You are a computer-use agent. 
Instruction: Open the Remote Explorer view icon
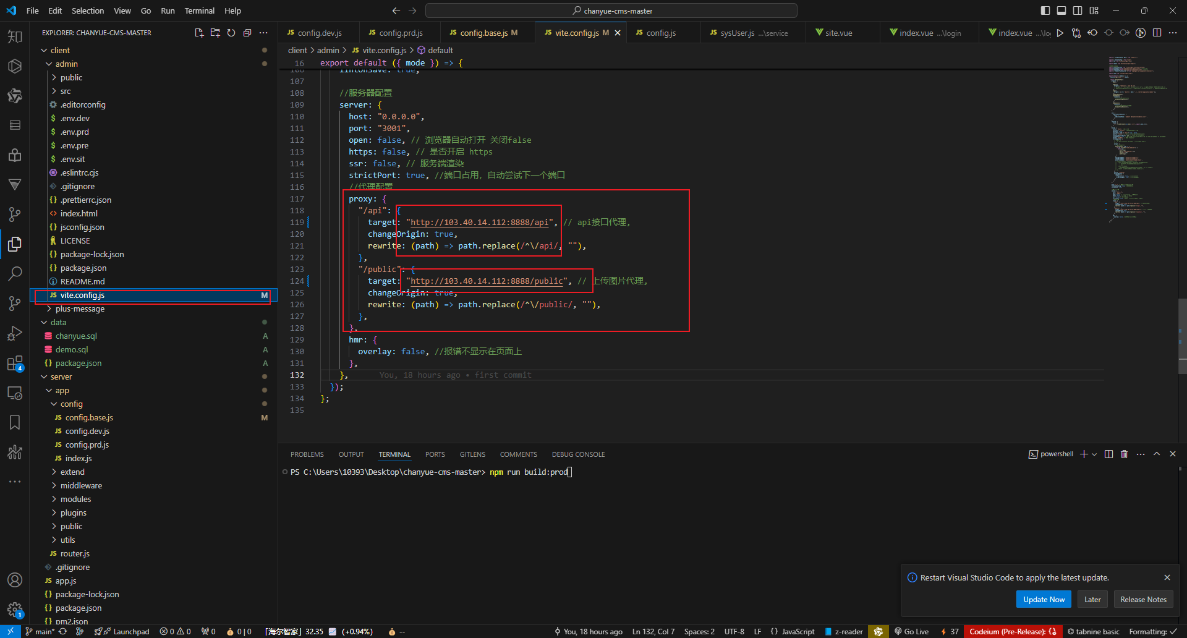(15, 393)
